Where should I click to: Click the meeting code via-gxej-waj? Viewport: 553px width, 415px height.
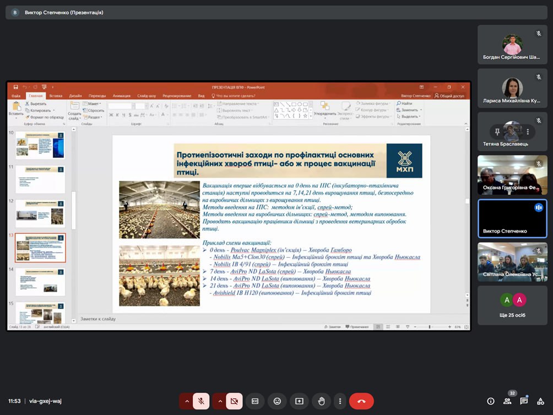pos(45,401)
